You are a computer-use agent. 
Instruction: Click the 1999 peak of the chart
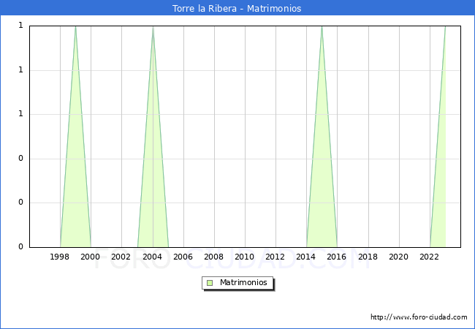75,27
